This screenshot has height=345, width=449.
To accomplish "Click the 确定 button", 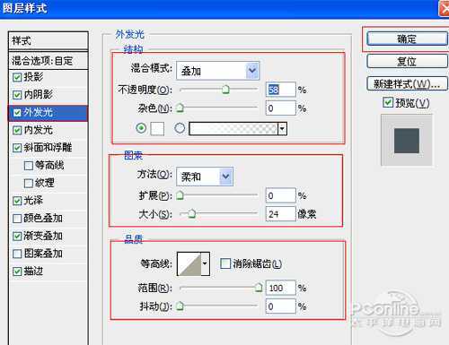I will tap(407, 39).
